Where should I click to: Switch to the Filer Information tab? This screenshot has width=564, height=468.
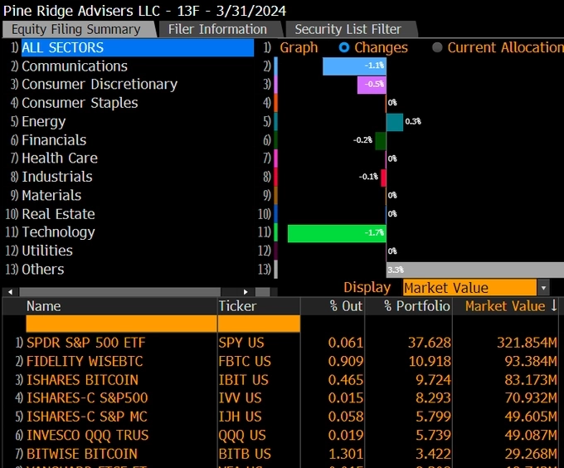pos(217,29)
